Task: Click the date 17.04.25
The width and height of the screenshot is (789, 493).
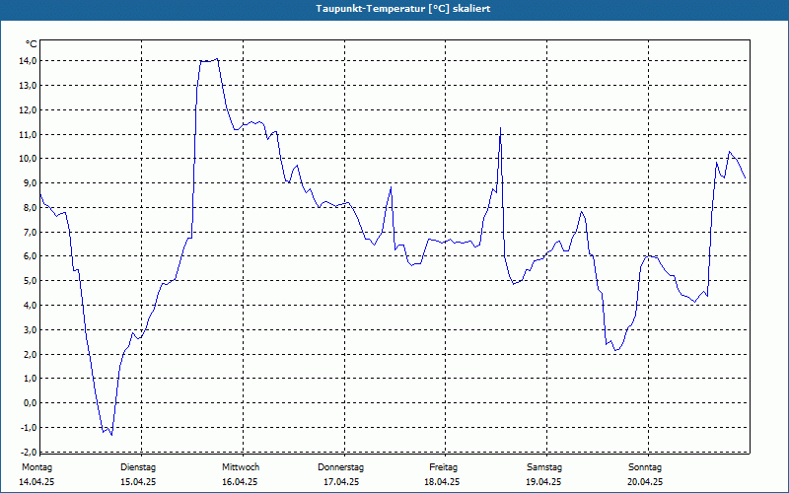Action: [x=341, y=482]
